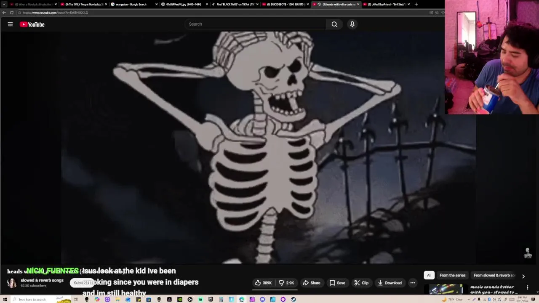539x303 pixels.
Task: Open the notifications icon on taskbar
Action: (x=534, y=300)
